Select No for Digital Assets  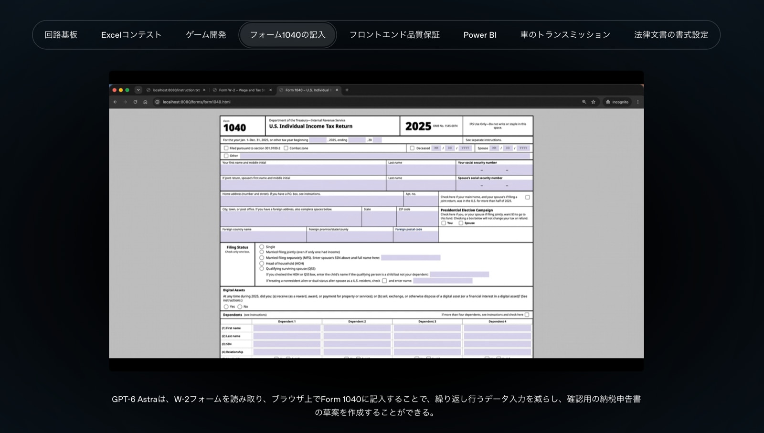(x=240, y=306)
